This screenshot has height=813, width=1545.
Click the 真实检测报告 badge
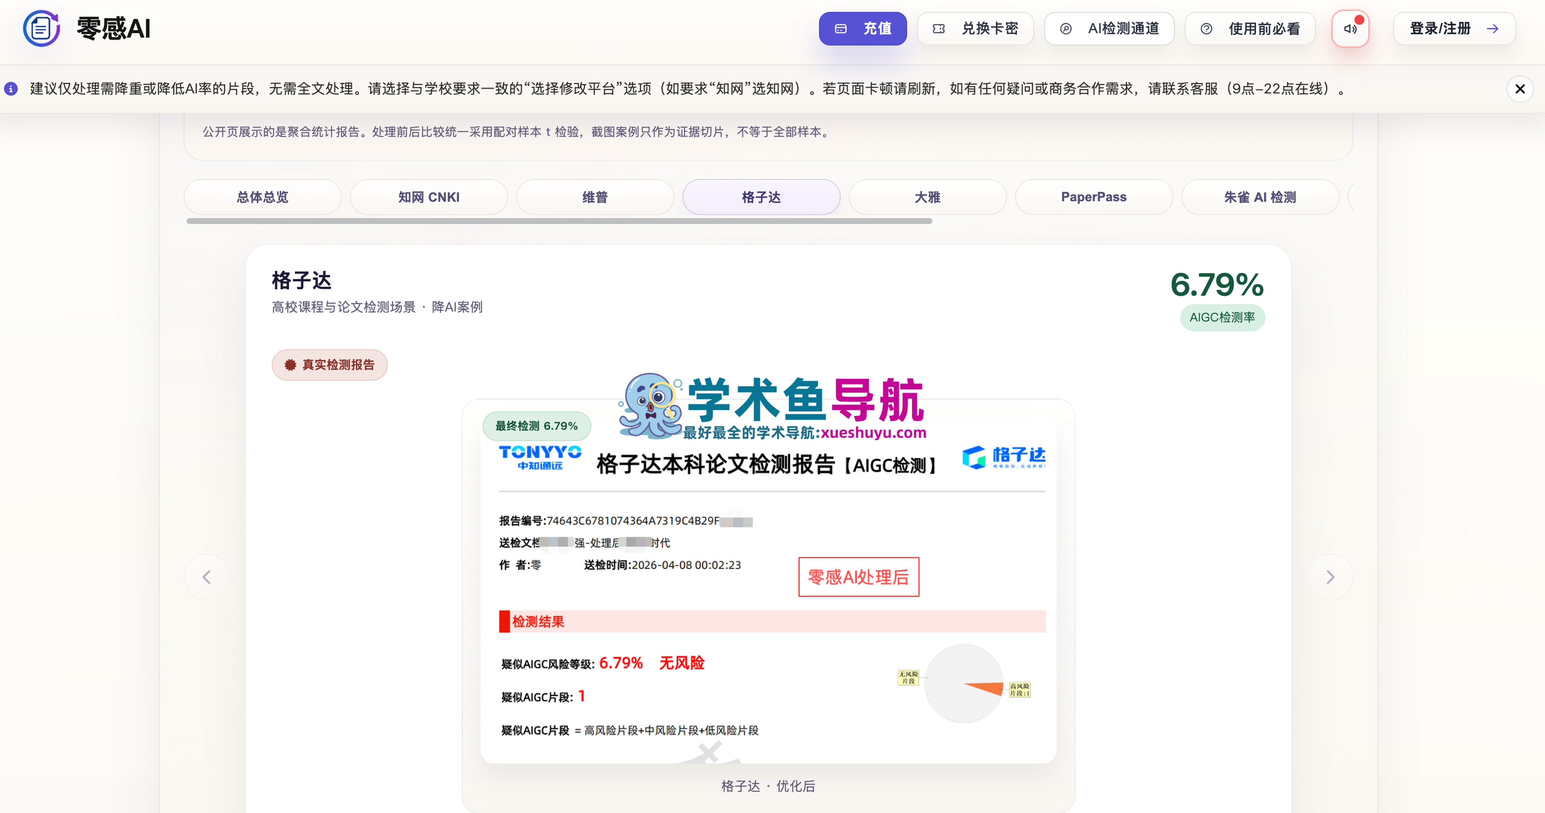point(329,365)
